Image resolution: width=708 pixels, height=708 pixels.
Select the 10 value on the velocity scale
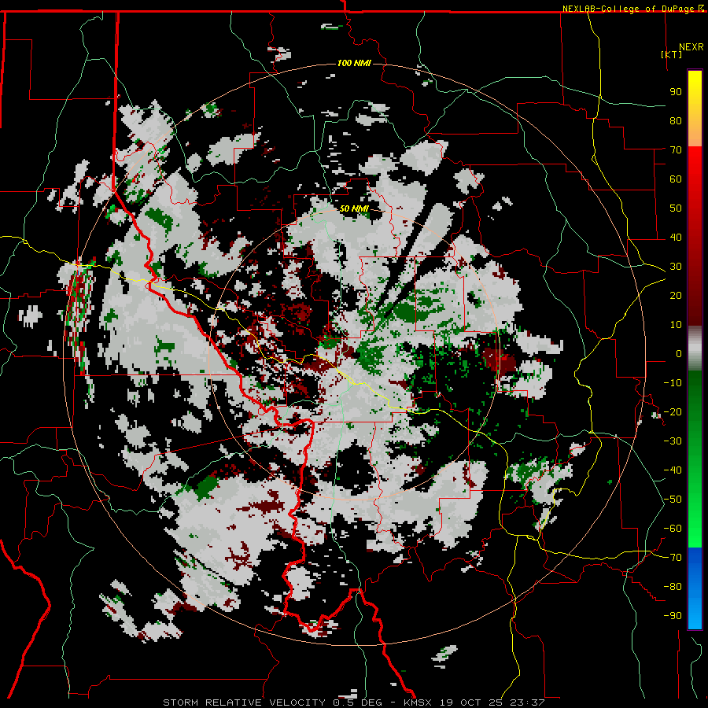(676, 325)
